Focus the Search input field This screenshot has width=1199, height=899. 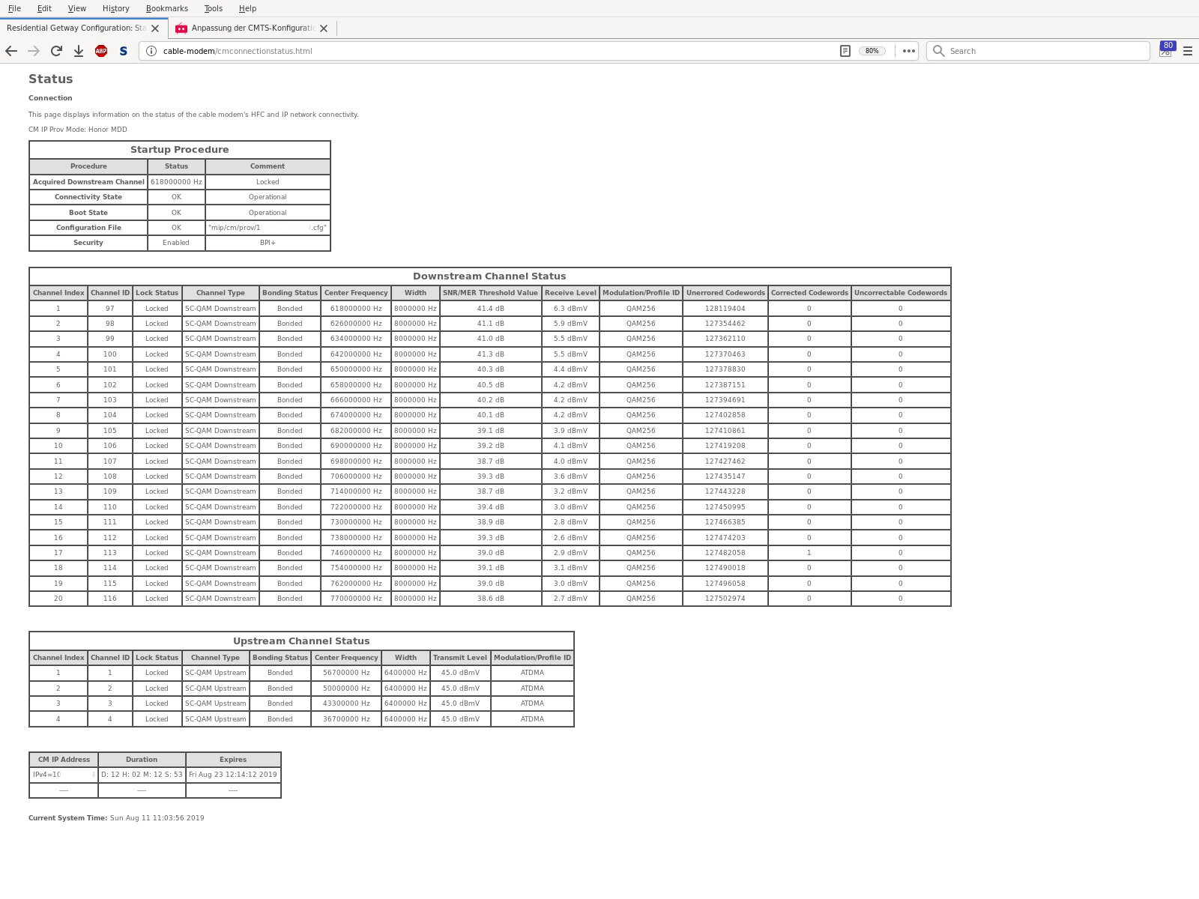click(x=1045, y=51)
